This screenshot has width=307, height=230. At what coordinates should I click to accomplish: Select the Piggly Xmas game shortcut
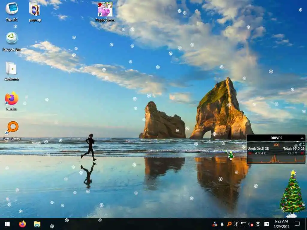point(105,12)
